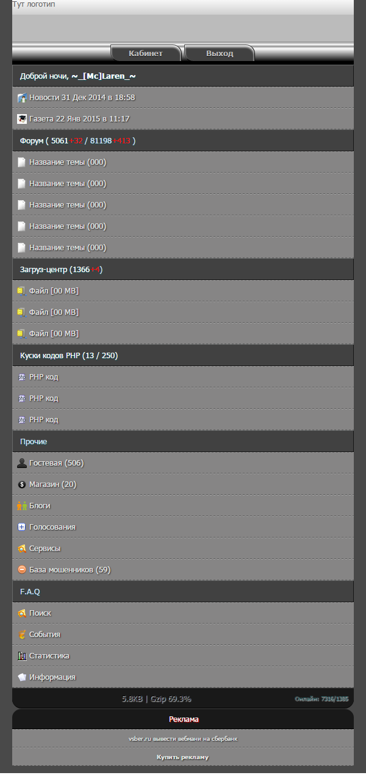Viewport: 366px width, 778px height.
Task: Open the vsber.ru advertisement link
Action: (x=183, y=739)
